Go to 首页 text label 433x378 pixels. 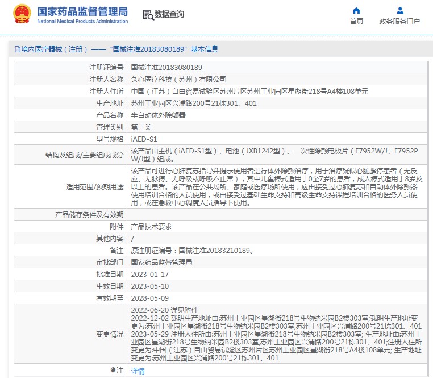tap(356, 22)
